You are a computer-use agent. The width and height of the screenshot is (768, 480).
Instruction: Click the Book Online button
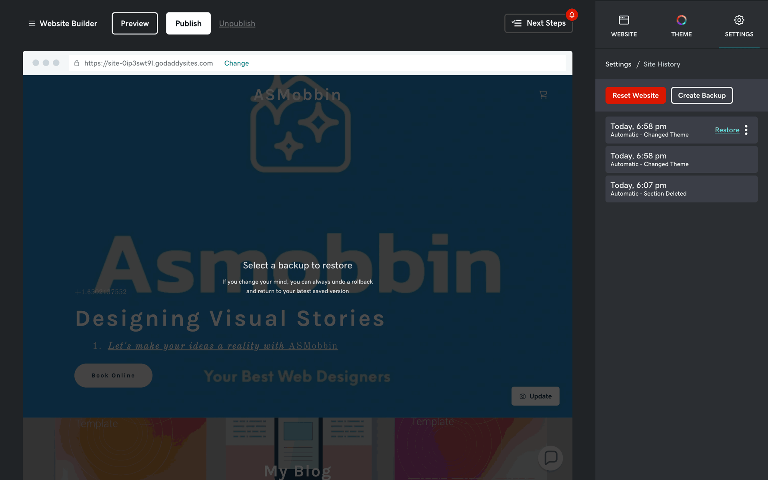point(113,376)
